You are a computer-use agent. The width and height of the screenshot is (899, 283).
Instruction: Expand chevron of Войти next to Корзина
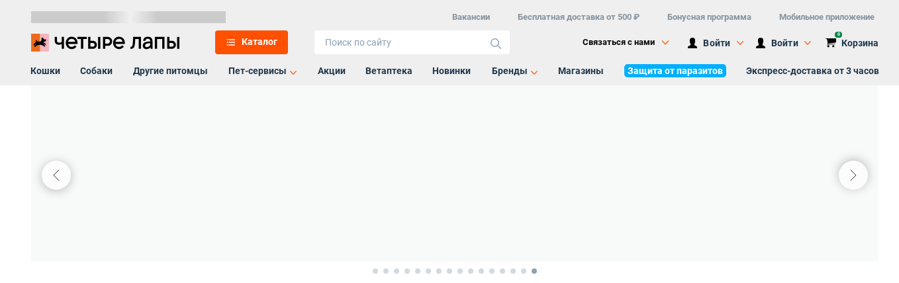pyautogui.click(x=808, y=43)
